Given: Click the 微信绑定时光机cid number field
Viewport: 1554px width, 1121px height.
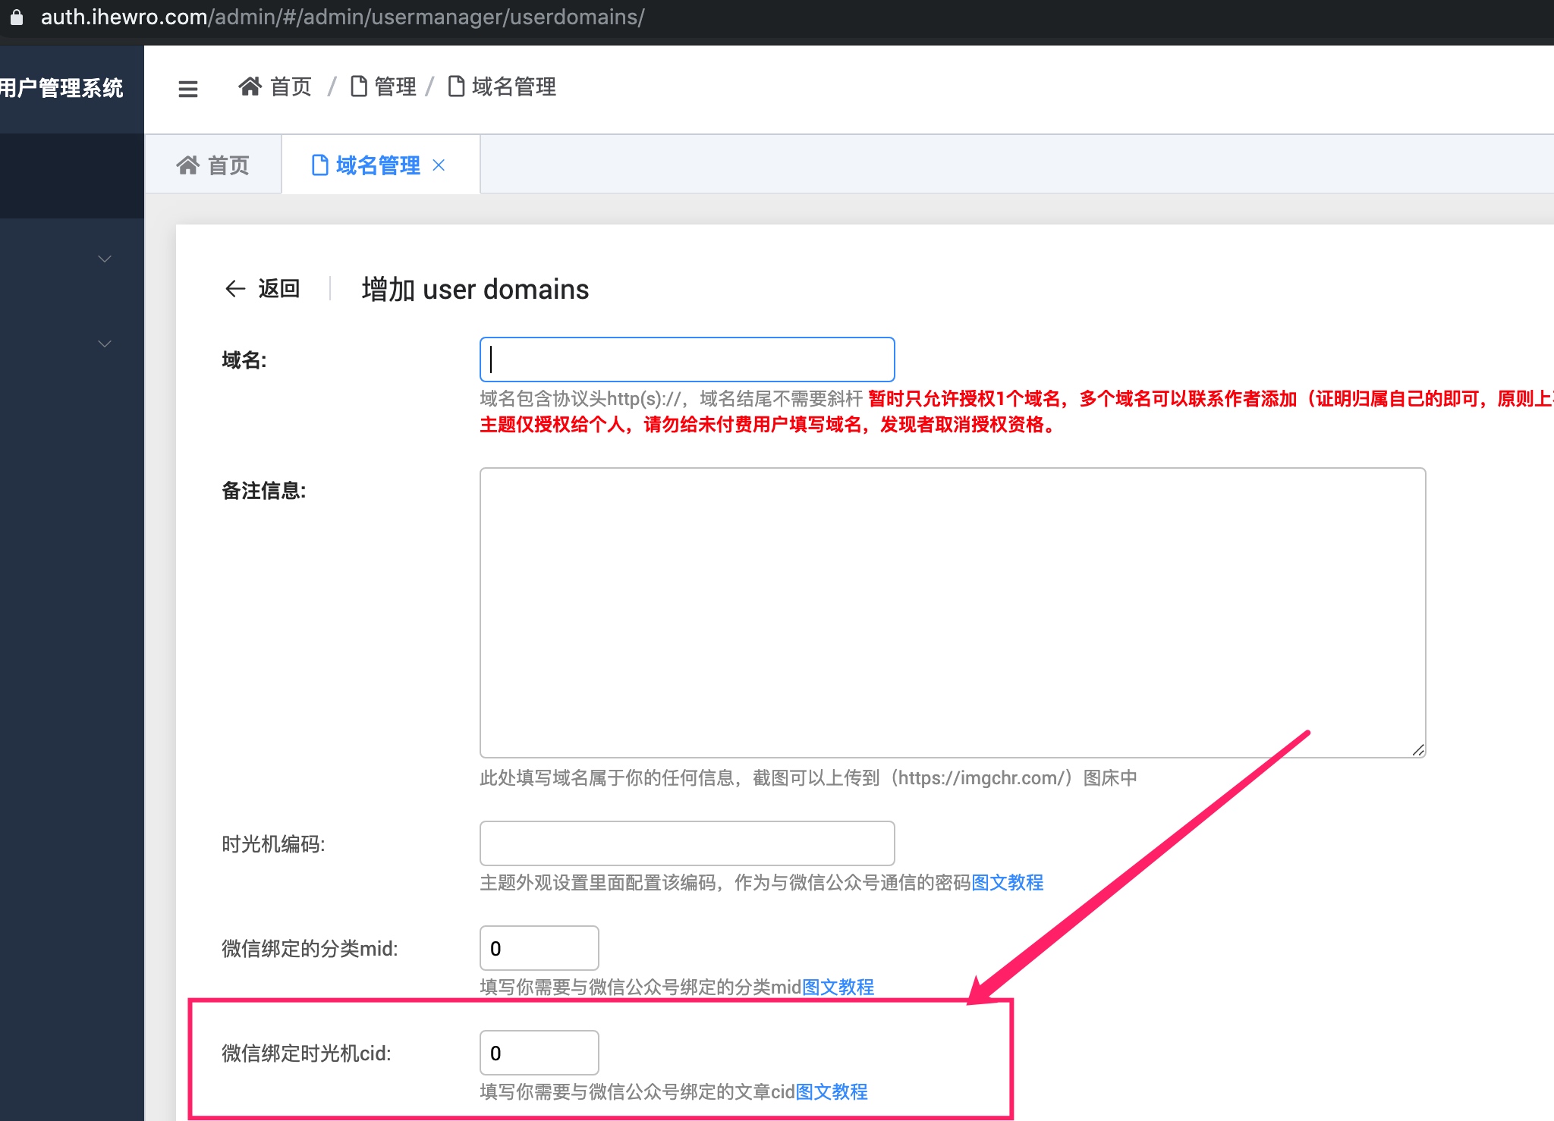Looking at the screenshot, I should click(x=539, y=1053).
